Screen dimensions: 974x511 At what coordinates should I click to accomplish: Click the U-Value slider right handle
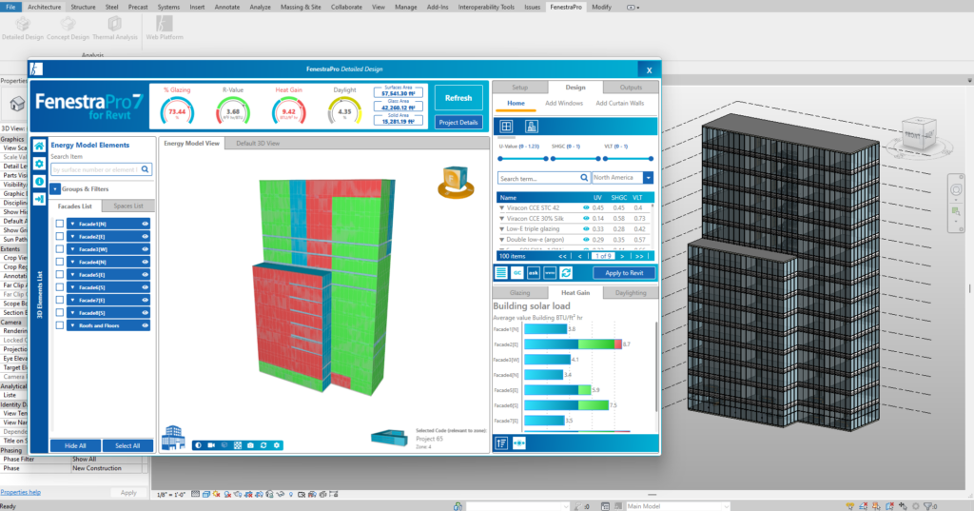[546, 159]
